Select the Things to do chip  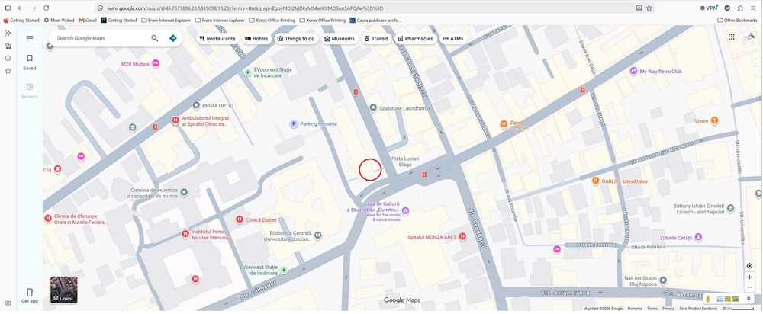coord(296,38)
